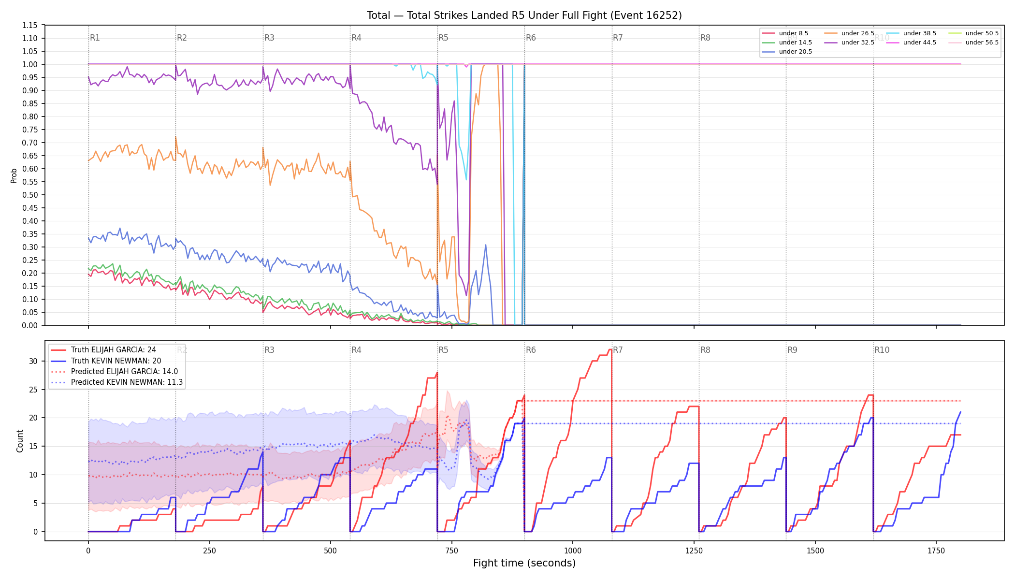This screenshot has width=1015, height=580.
Task: Click the 1000 tick on fight time axis
Action: pyautogui.click(x=573, y=551)
